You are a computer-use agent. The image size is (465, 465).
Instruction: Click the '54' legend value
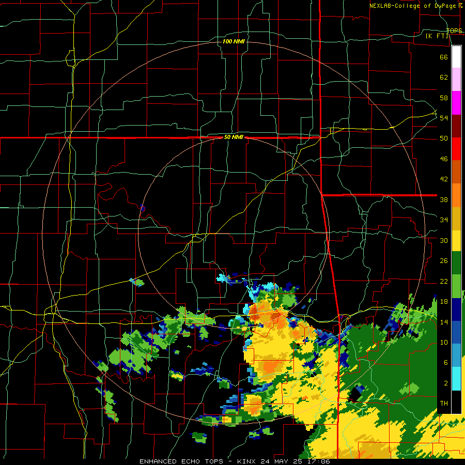coord(444,118)
